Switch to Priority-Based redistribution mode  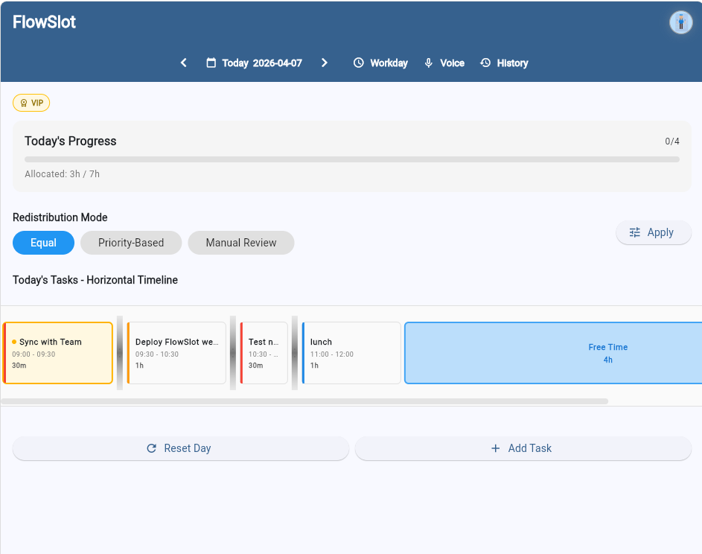pyautogui.click(x=131, y=243)
